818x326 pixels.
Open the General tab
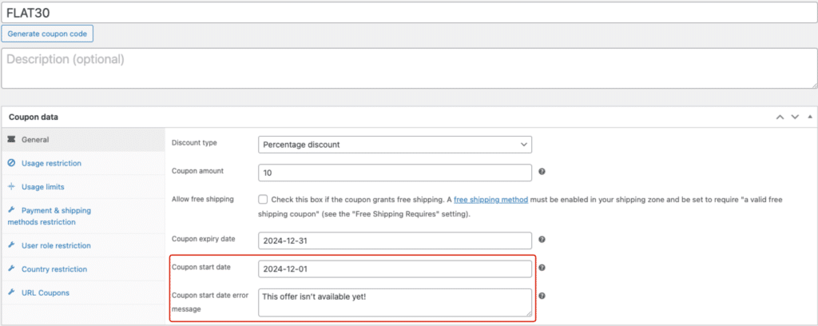pyautogui.click(x=83, y=140)
